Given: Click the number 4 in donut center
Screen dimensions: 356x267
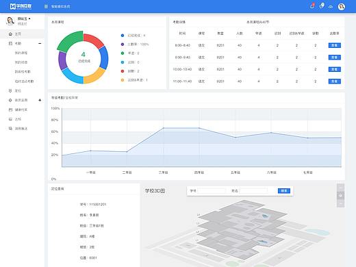Looking at the screenshot, I should click(x=84, y=55).
